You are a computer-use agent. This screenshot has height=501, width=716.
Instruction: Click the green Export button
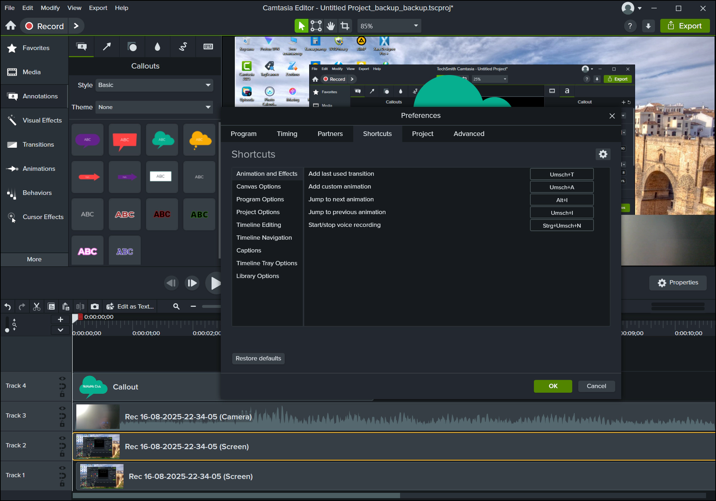click(x=685, y=26)
